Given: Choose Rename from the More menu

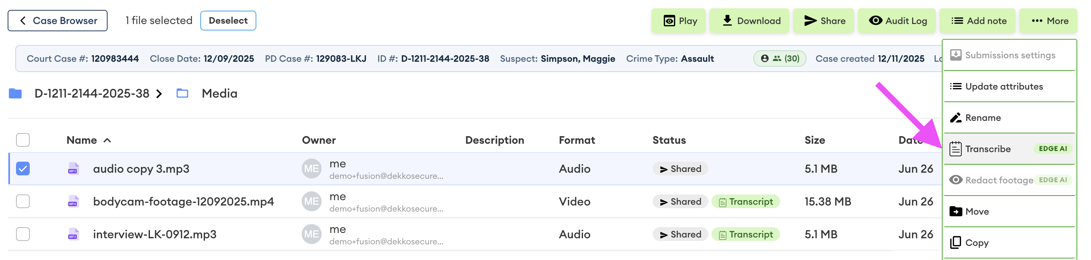Looking at the screenshot, I should tap(1010, 118).
